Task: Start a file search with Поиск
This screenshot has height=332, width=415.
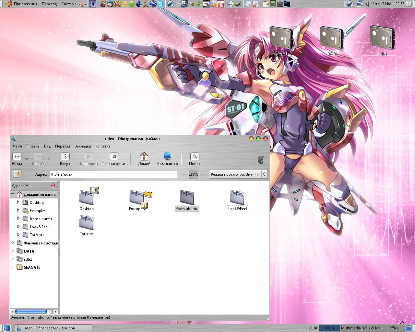Action: coord(195,159)
